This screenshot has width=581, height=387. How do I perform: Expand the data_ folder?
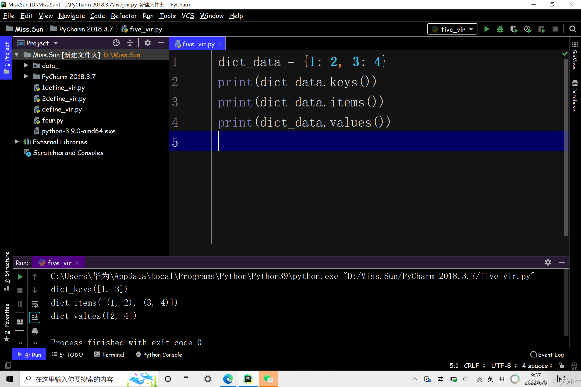26,66
